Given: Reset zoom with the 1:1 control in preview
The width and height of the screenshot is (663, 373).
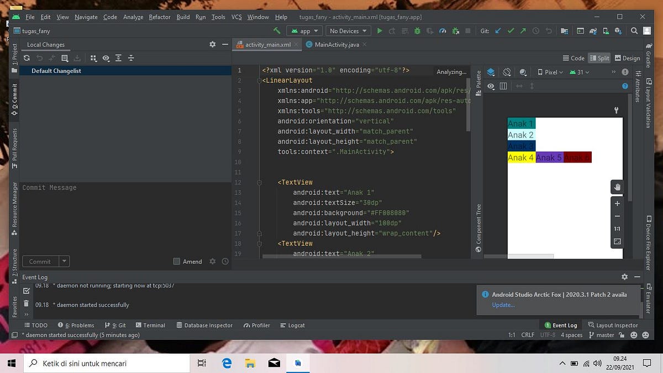Looking at the screenshot, I should (x=617, y=228).
